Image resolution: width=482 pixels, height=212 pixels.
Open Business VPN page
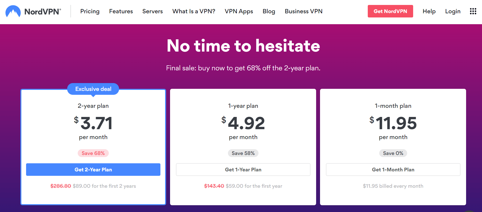(x=304, y=11)
